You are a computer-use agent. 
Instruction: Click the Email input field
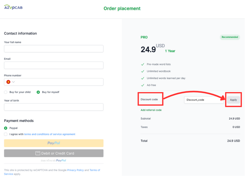pos(53,65)
